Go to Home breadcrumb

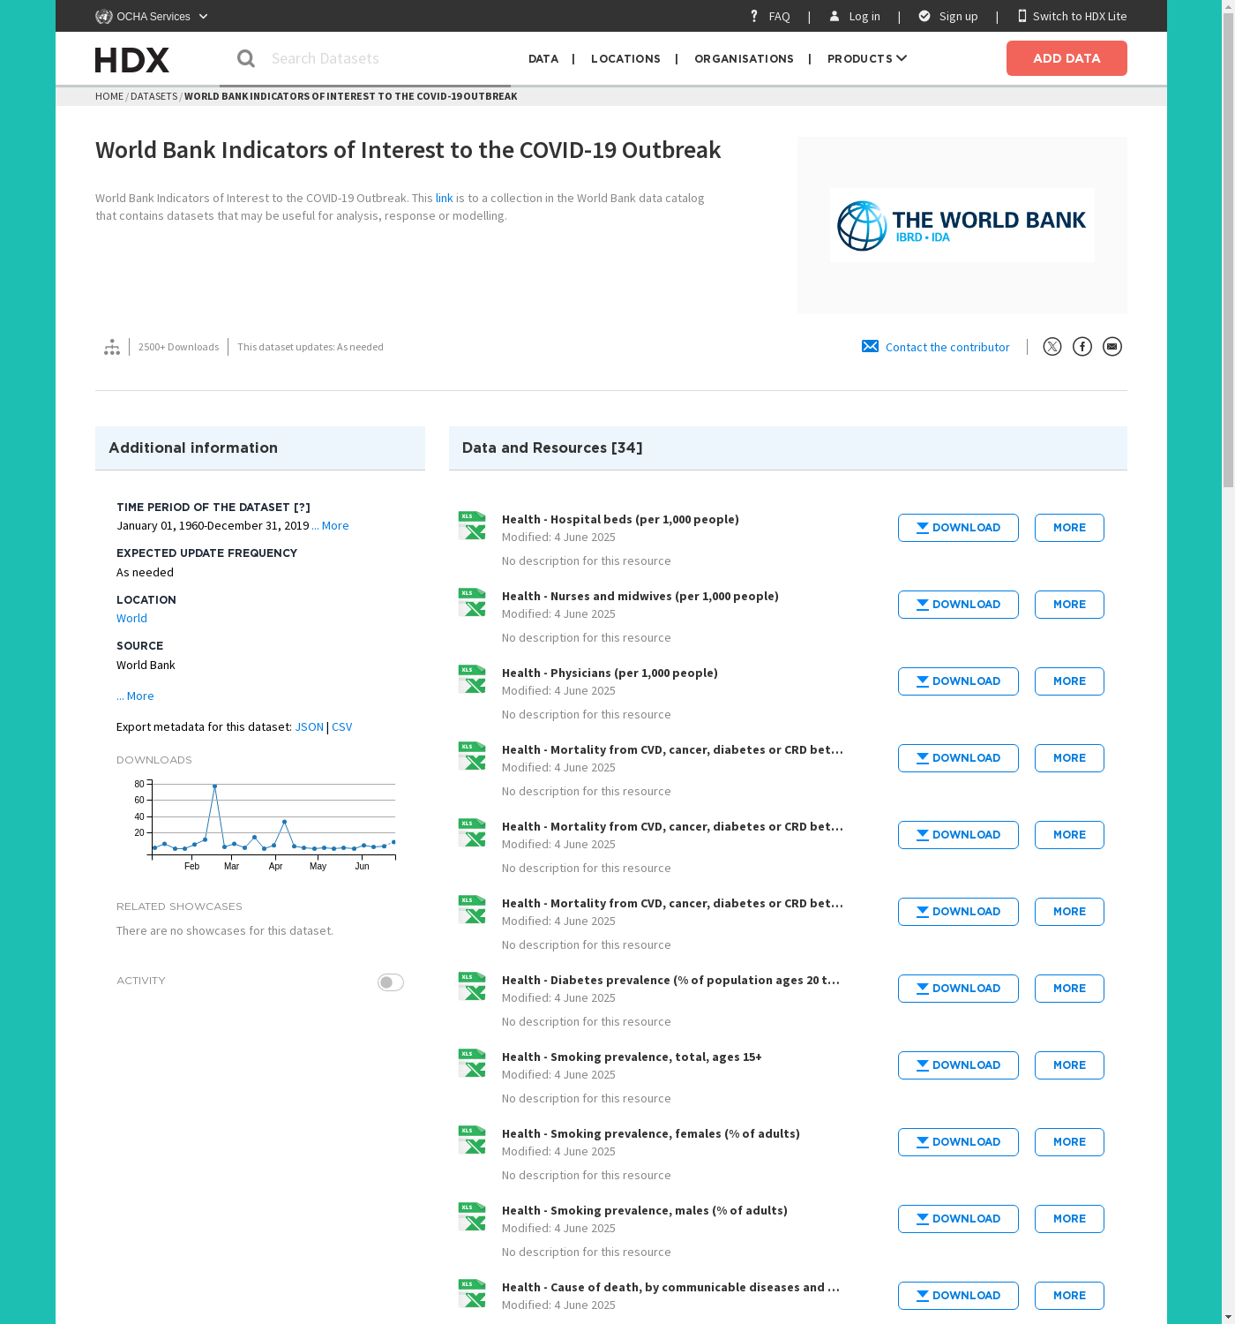(109, 96)
